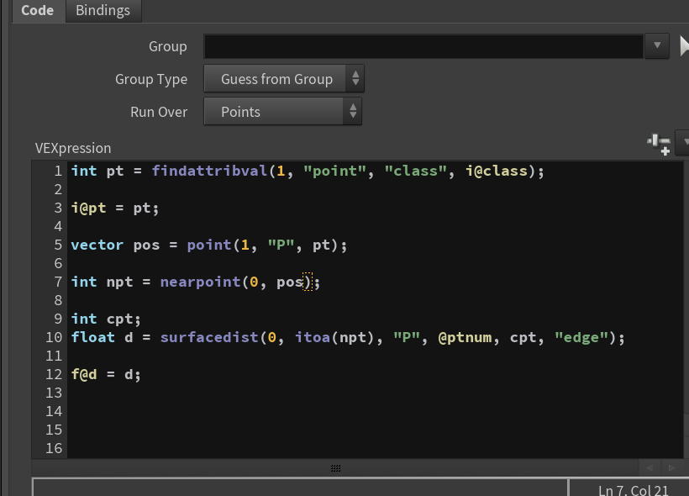Viewport: 689px width, 496px height.
Task: Open the Group Type dropdown
Action: tap(284, 79)
